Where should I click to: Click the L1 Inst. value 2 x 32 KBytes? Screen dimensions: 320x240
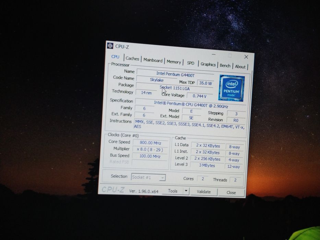(x=208, y=153)
